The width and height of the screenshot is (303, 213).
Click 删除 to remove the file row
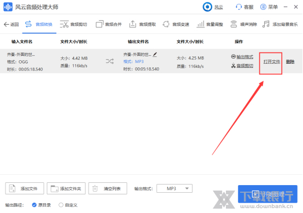point(290,62)
